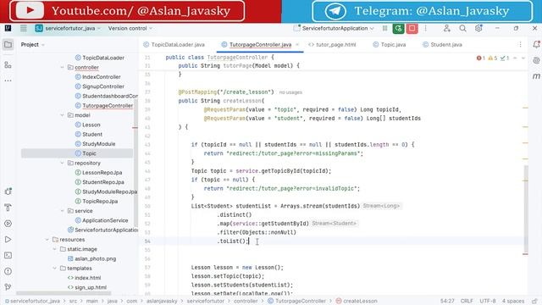
Task: Open the Code With Me user icon
Action: click(447, 28)
